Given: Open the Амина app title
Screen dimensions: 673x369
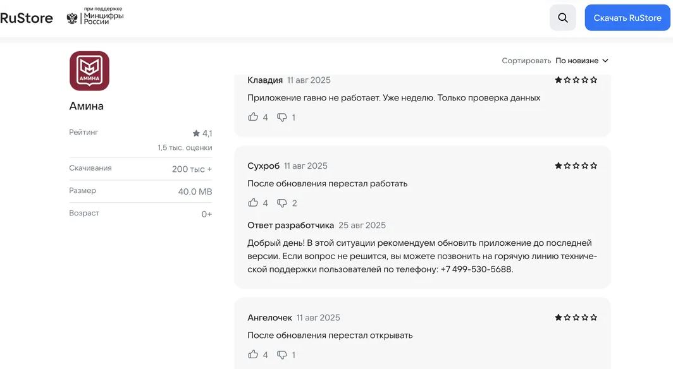Looking at the screenshot, I should pos(87,106).
